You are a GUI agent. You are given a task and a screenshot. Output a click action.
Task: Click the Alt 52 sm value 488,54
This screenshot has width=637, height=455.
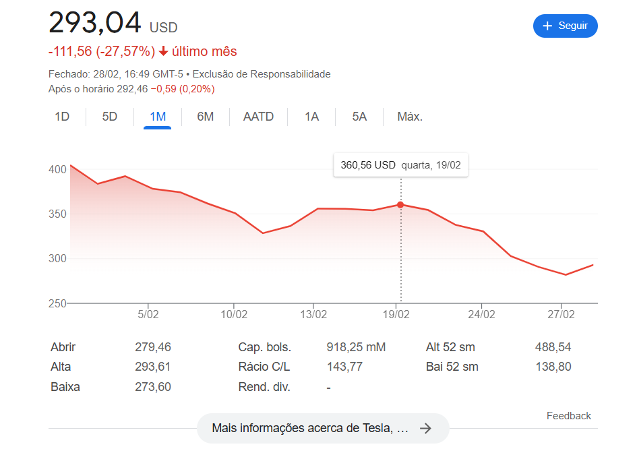coord(553,347)
